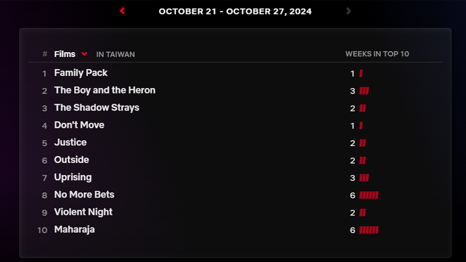Click the grey next week arrow
The width and height of the screenshot is (466, 262).
point(348,11)
